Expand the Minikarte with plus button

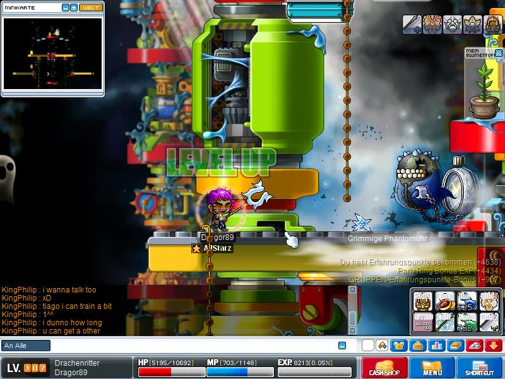74,8
